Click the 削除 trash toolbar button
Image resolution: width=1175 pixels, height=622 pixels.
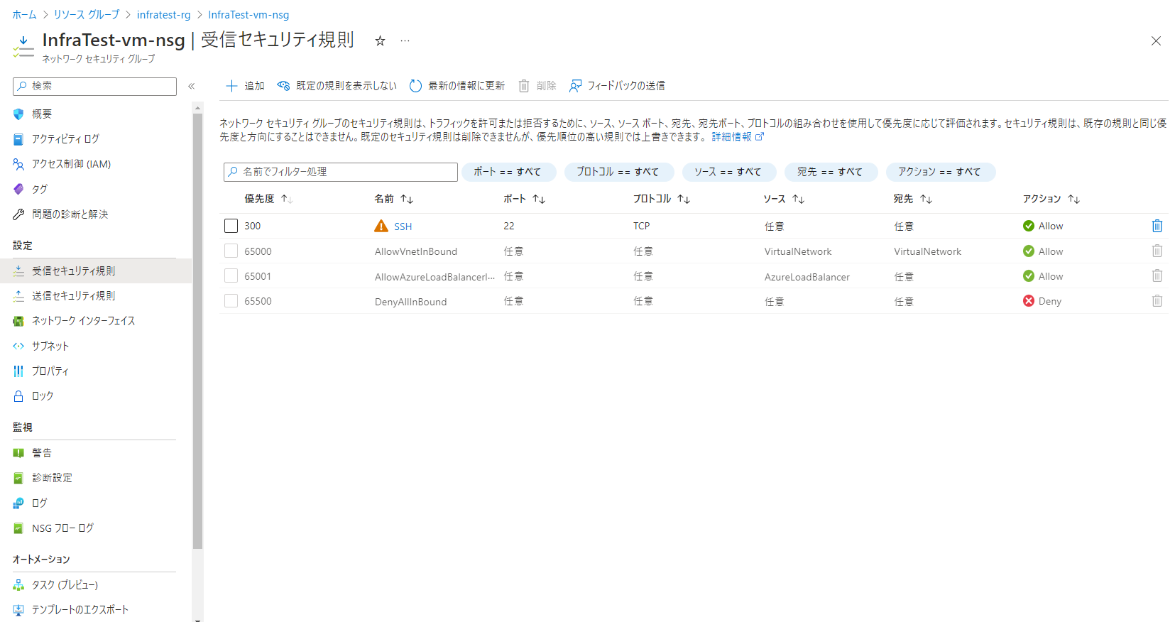click(x=537, y=86)
